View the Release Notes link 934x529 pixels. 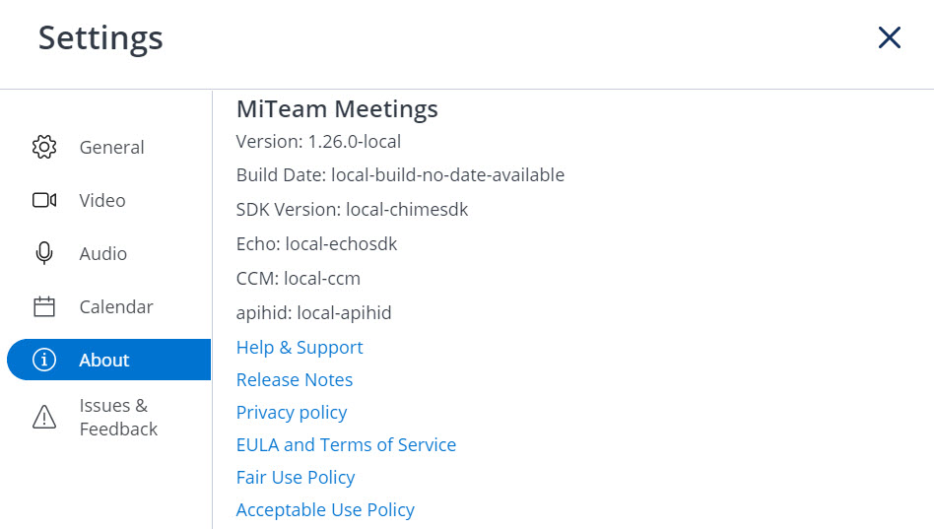click(x=295, y=380)
